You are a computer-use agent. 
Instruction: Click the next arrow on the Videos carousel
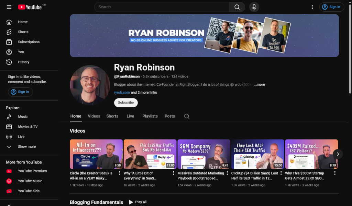click(338, 154)
